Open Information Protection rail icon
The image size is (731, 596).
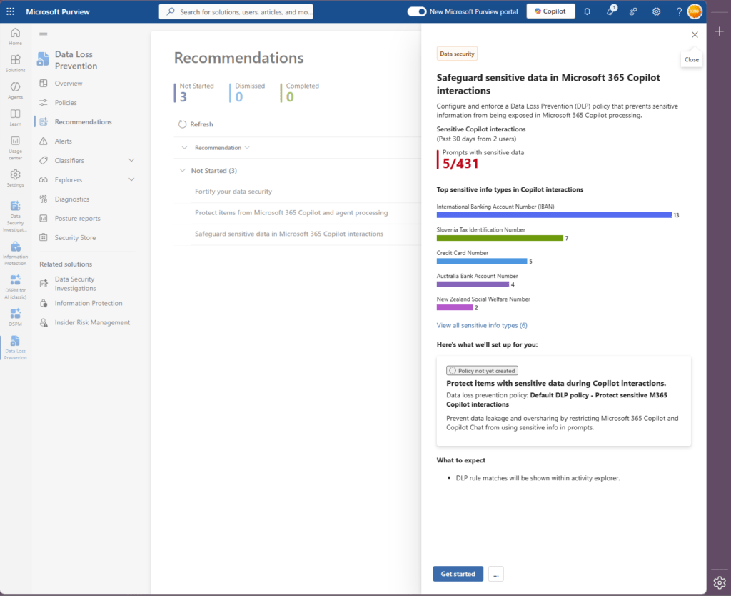tap(16, 254)
